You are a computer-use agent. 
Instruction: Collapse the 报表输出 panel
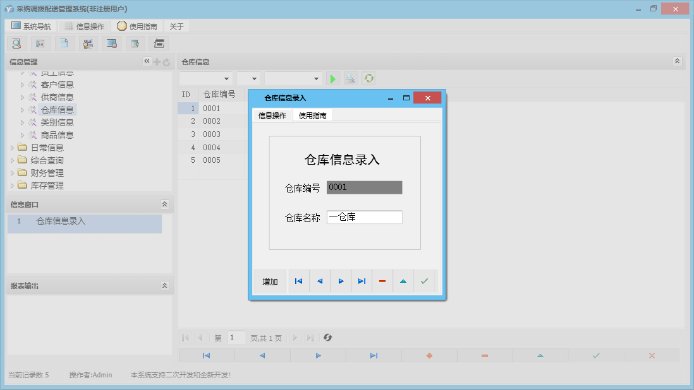[164, 285]
